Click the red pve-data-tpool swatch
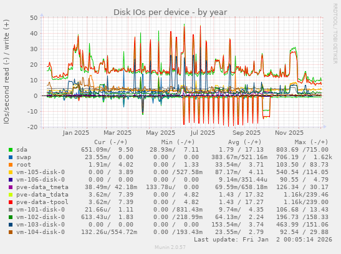The width and height of the screenshot is (341, 254). tap(11, 202)
